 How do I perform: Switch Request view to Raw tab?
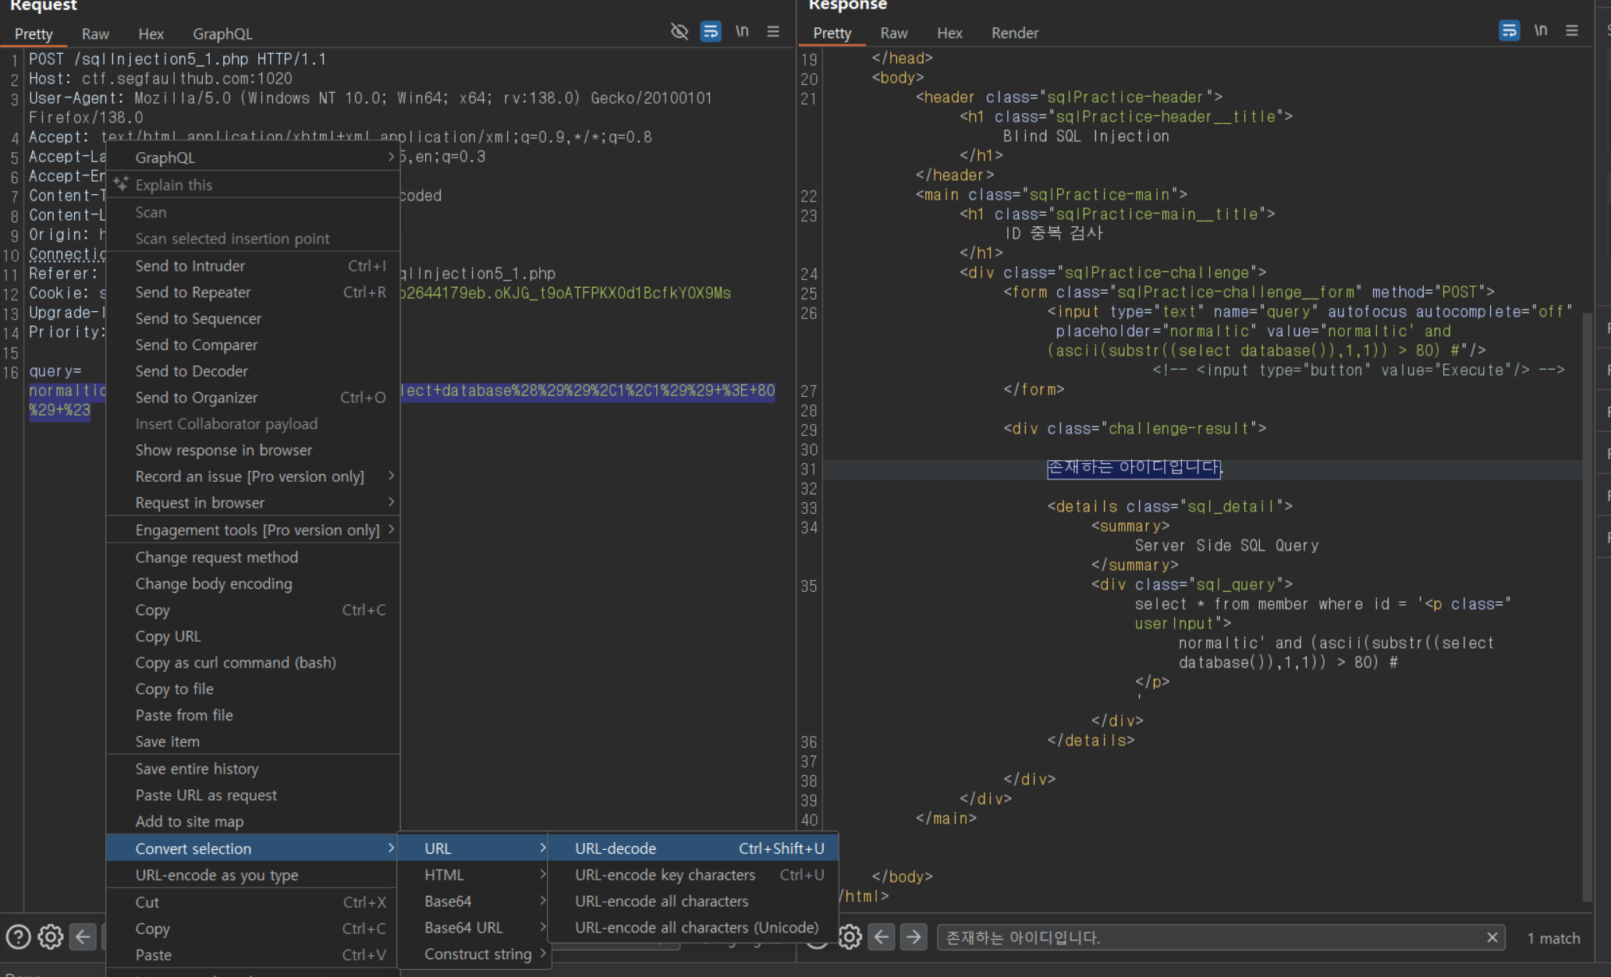(95, 34)
